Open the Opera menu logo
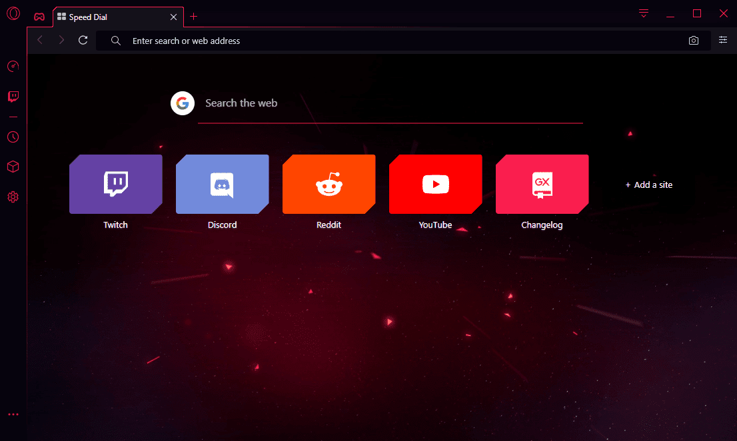The width and height of the screenshot is (737, 441). (13, 13)
